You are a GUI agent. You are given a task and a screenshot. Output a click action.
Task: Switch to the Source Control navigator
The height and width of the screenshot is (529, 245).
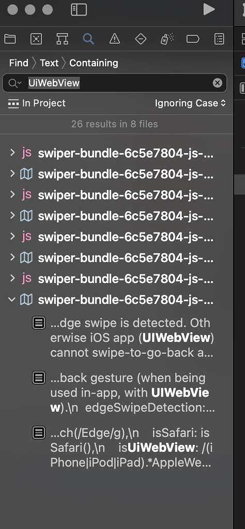[36, 39]
